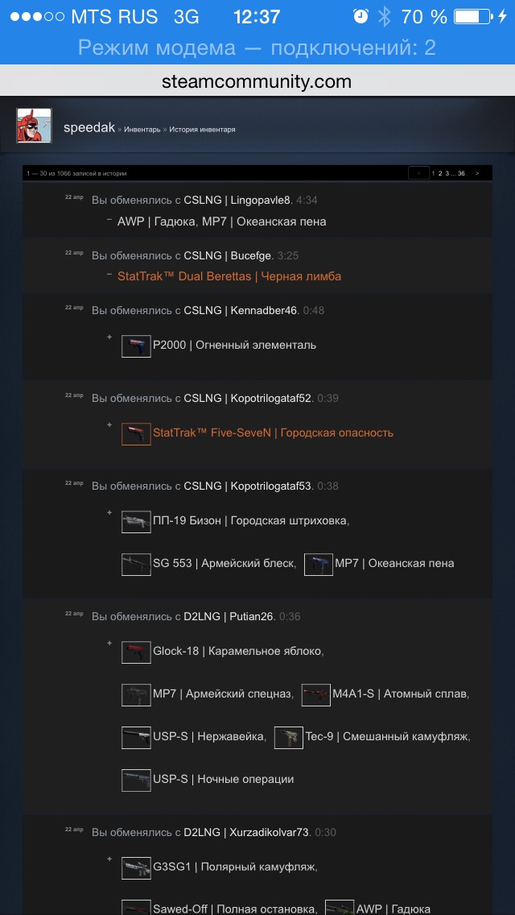Click the MP7 Океанская пена blue icon
This screenshot has height=915, width=515.
point(319,564)
